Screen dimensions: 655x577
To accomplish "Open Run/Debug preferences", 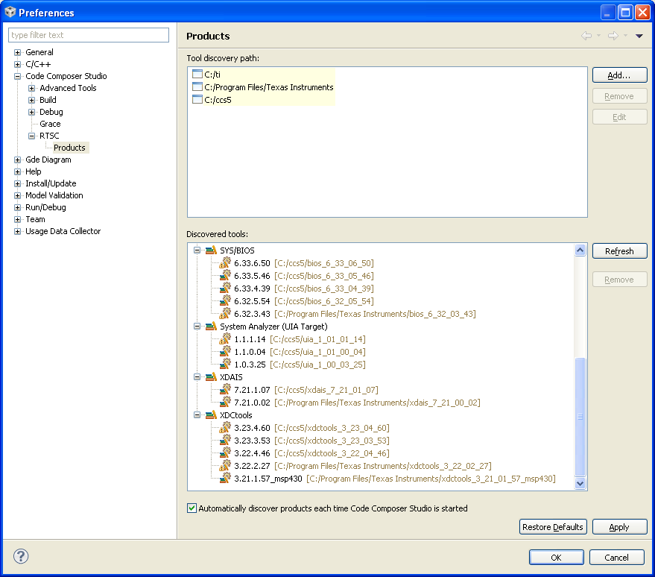I will (x=45, y=207).
